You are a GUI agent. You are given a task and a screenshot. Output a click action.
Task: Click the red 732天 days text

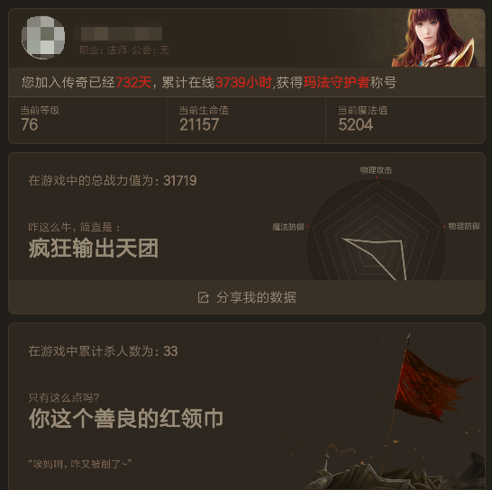click(133, 83)
